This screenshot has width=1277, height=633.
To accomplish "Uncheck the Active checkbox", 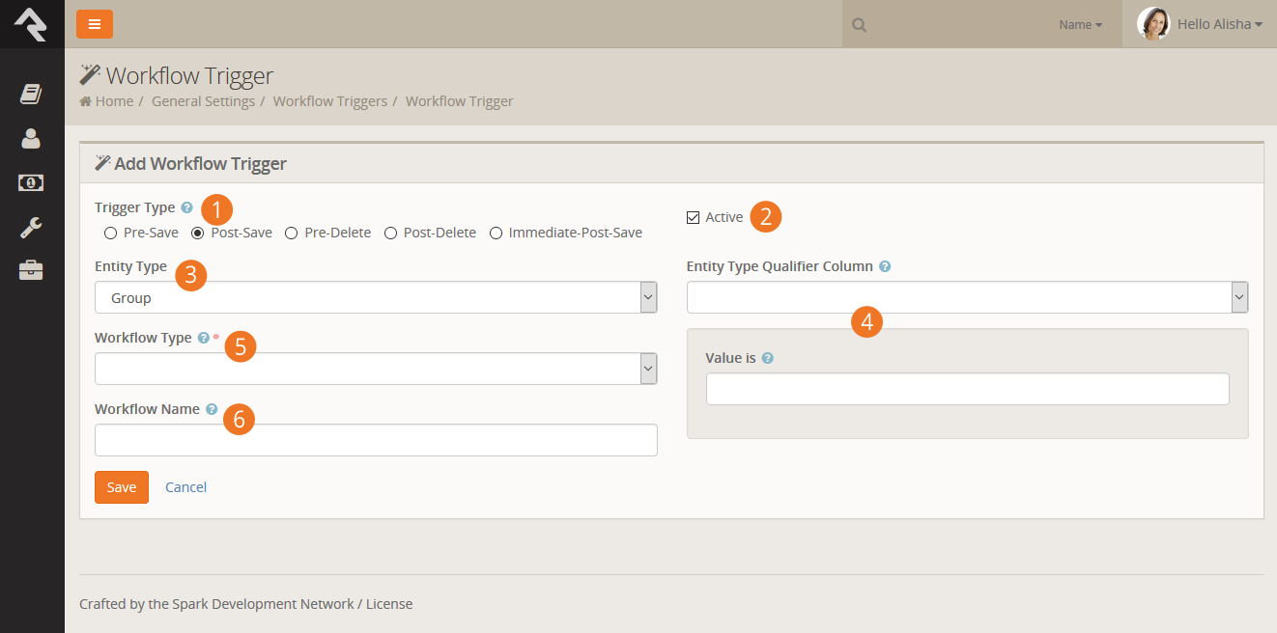I will tap(693, 217).
